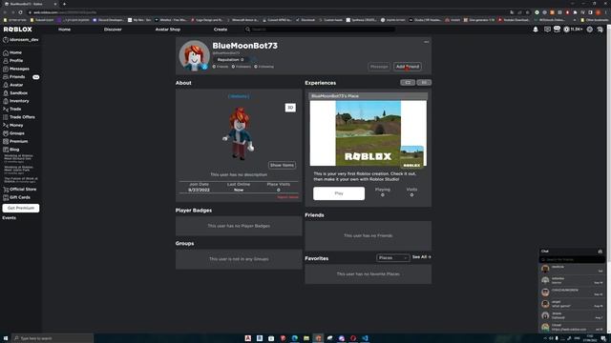Click the Robux balance icon

566,30
